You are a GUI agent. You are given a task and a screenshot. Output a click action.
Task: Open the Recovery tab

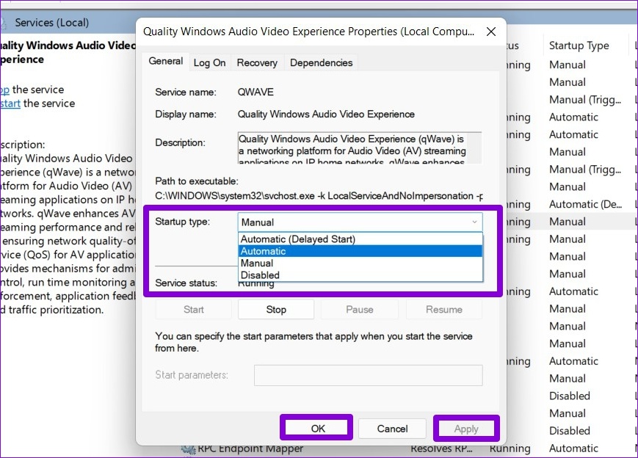click(x=257, y=62)
